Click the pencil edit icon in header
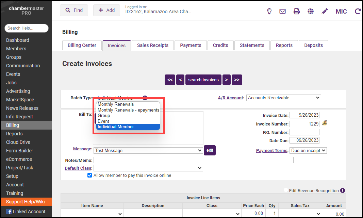Screen dimensions: 363x218 pos(325,11)
